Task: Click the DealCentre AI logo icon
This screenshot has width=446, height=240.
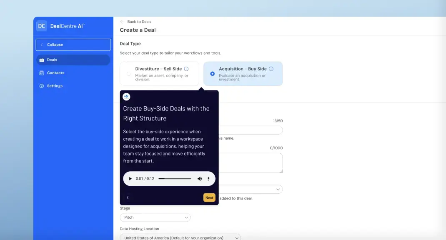Action: click(x=41, y=26)
